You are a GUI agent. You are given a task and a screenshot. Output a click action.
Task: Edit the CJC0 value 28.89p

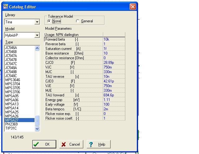point(114,63)
